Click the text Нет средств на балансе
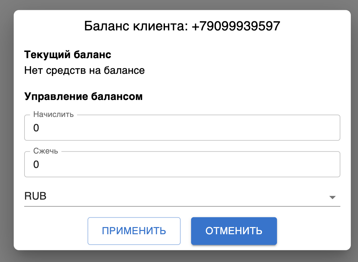 pyautogui.click(x=84, y=70)
